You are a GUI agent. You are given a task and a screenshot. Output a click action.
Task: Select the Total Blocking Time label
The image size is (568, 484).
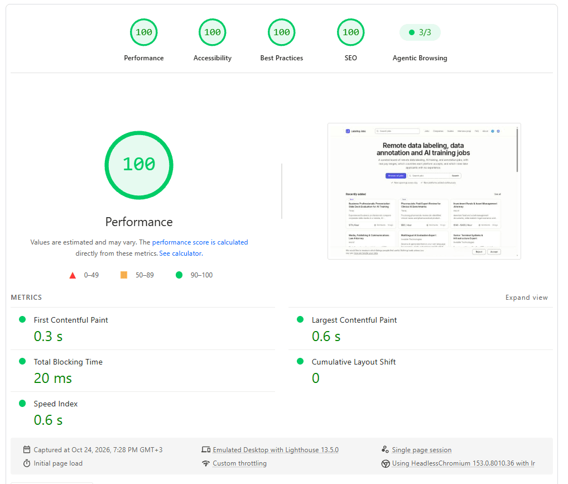coord(68,362)
